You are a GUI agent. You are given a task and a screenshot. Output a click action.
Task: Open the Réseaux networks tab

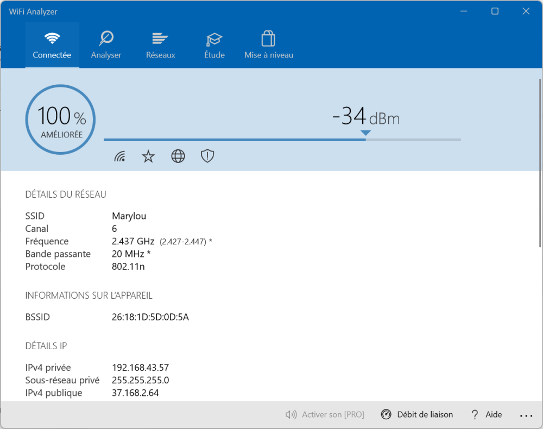tap(161, 46)
